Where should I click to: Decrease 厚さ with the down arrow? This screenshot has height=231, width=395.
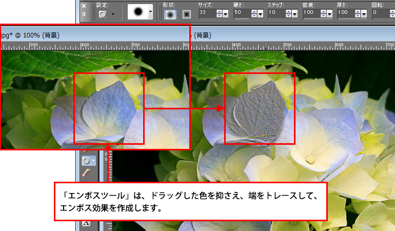[x=358, y=15]
